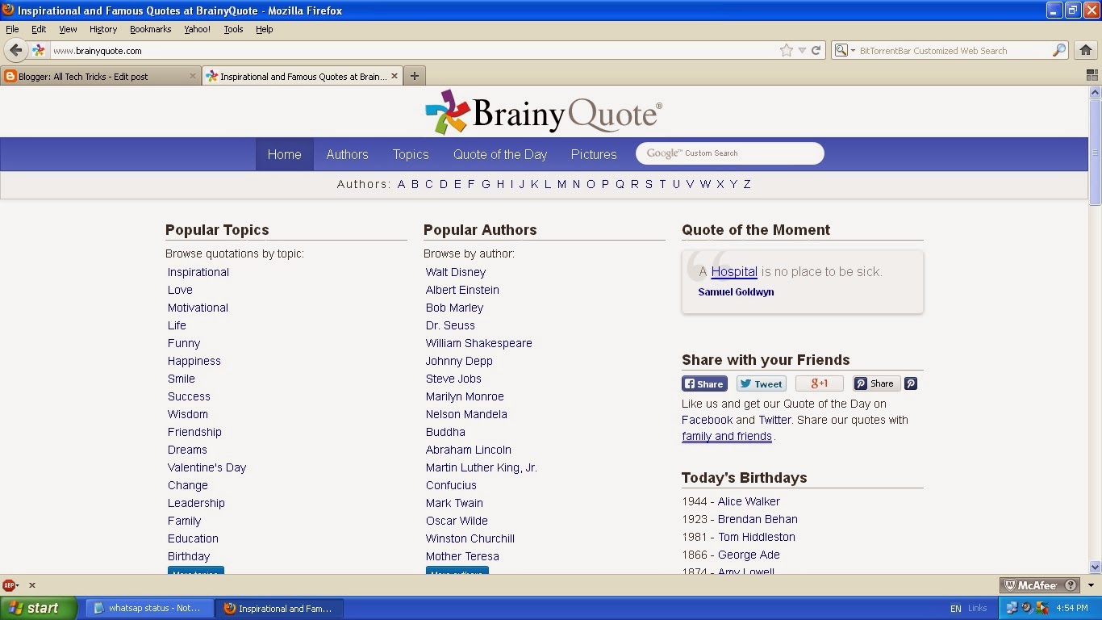Screen dimensions: 1102x620
Task: Browse authors starting with letter A
Action: click(x=401, y=184)
